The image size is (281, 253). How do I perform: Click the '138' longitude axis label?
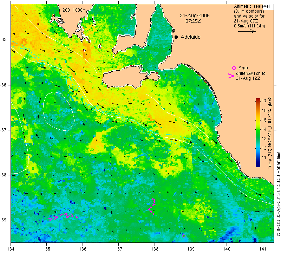click(155, 249)
